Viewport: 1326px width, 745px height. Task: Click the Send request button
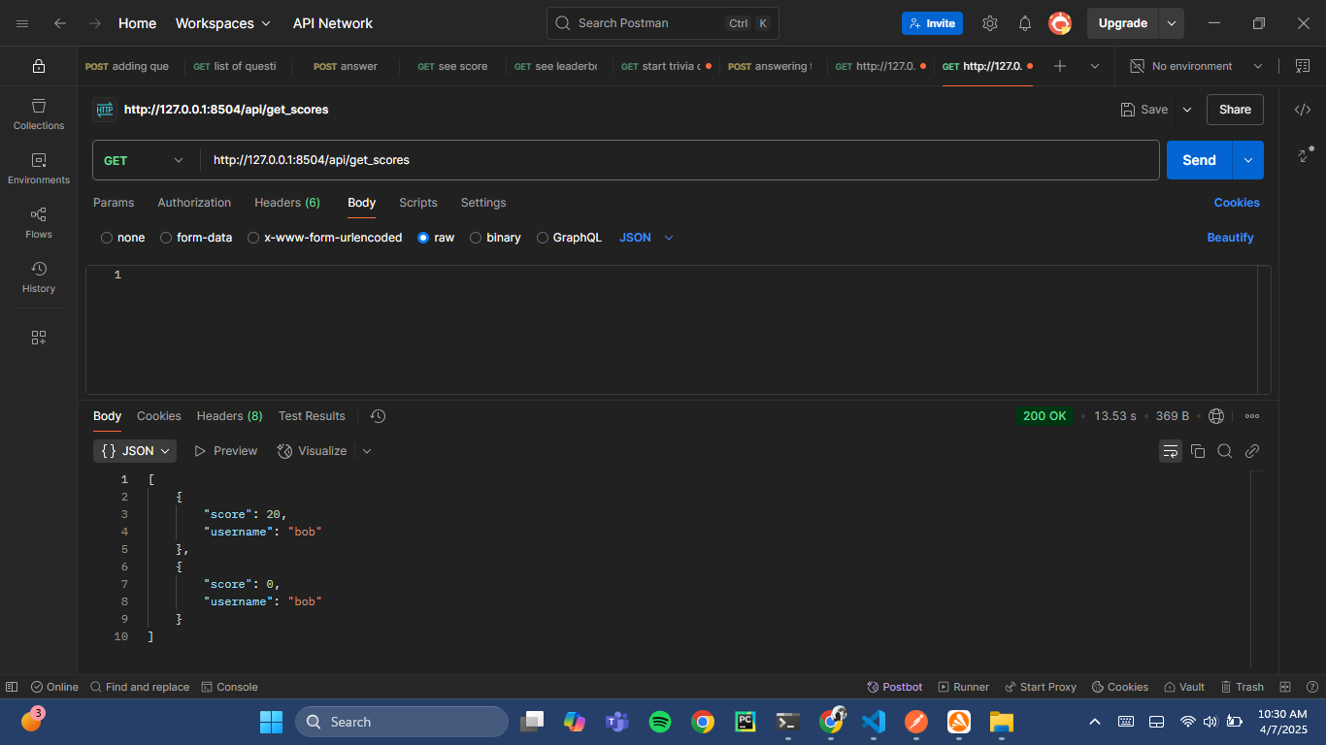tap(1199, 160)
